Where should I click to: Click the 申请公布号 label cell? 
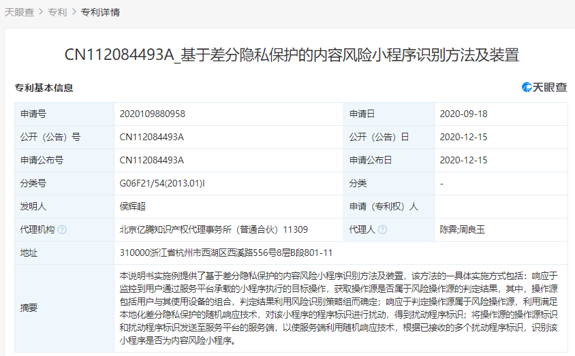[x=64, y=160]
